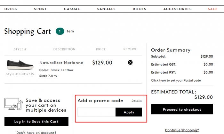
Task: Open the Dress category
Action: click(11, 9)
